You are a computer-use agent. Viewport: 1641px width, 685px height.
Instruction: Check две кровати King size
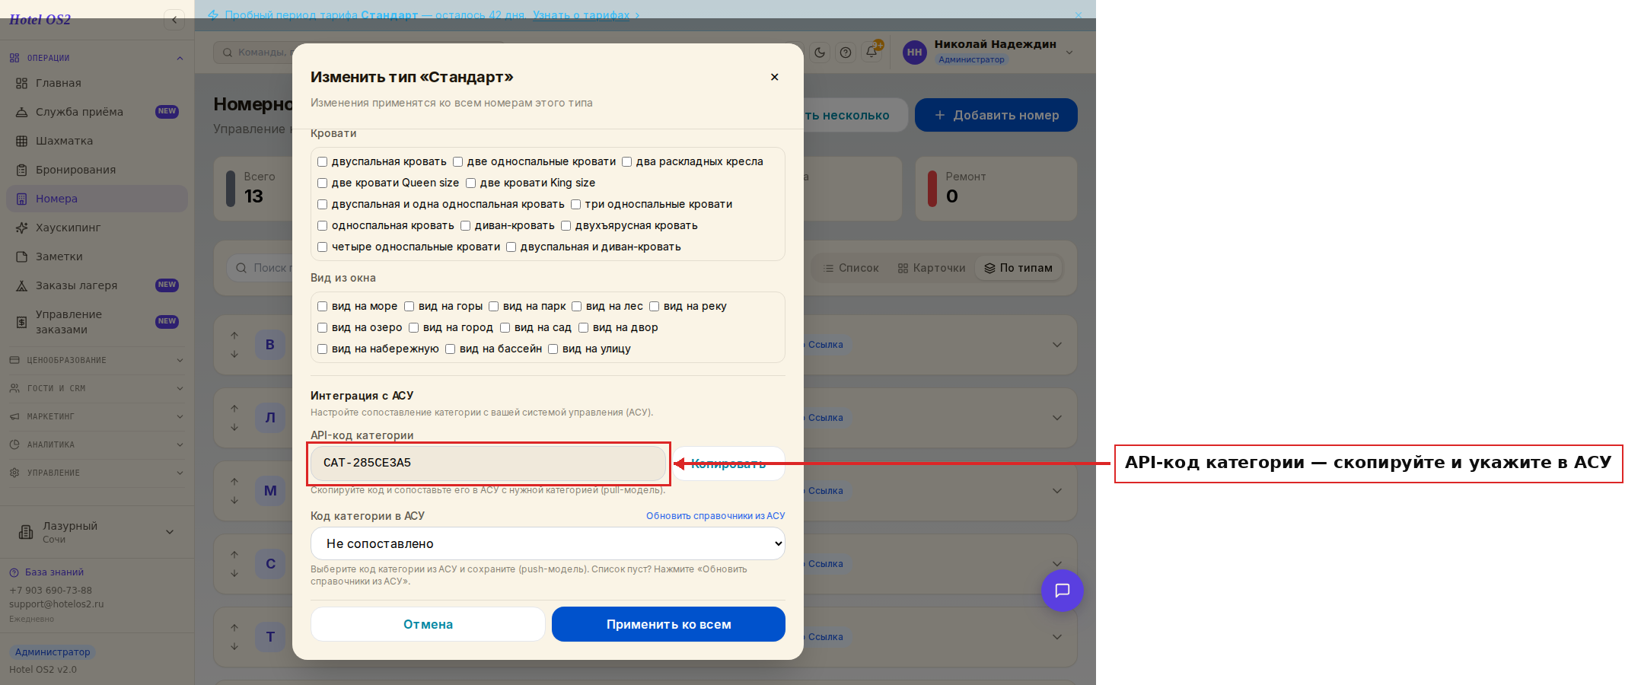(x=471, y=183)
